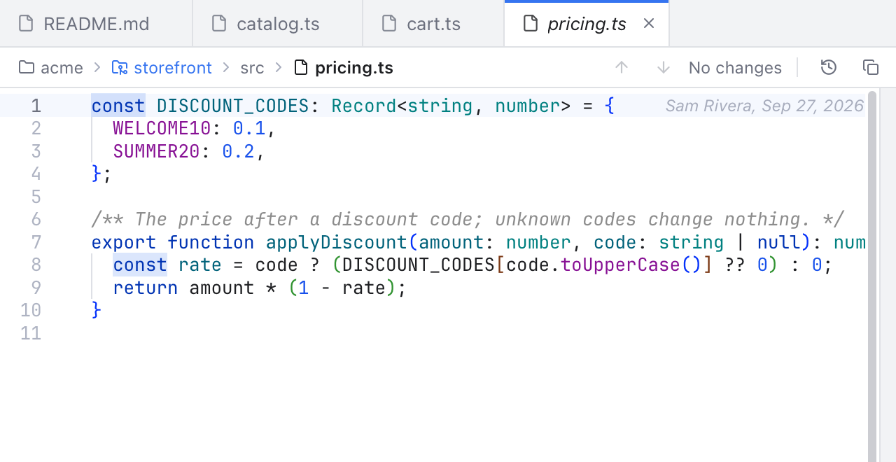Click line number 6 in gutter

pos(36,219)
